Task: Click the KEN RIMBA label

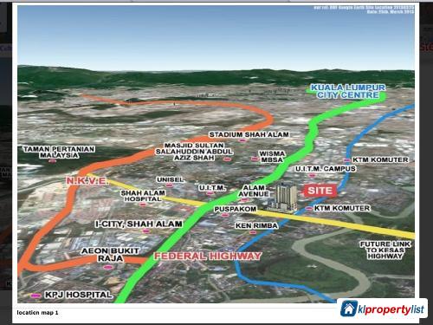Action: 256,225
